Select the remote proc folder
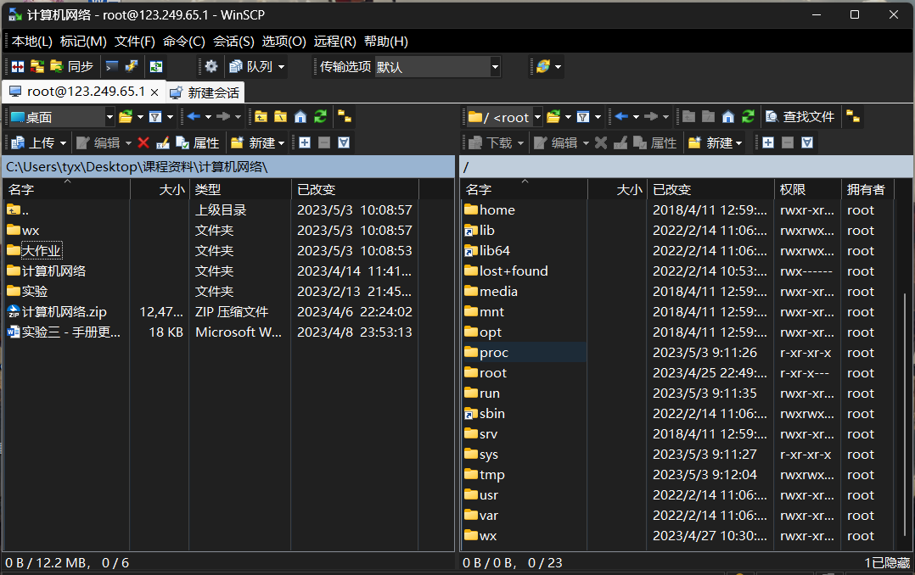Image resolution: width=915 pixels, height=575 pixels. (x=494, y=353)
